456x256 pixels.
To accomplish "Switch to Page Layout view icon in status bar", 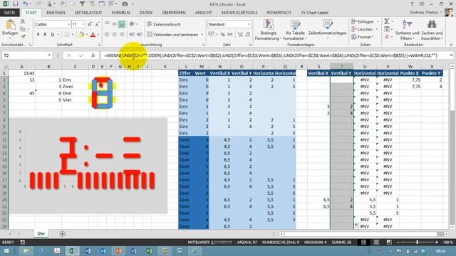I will pos(376,242).
